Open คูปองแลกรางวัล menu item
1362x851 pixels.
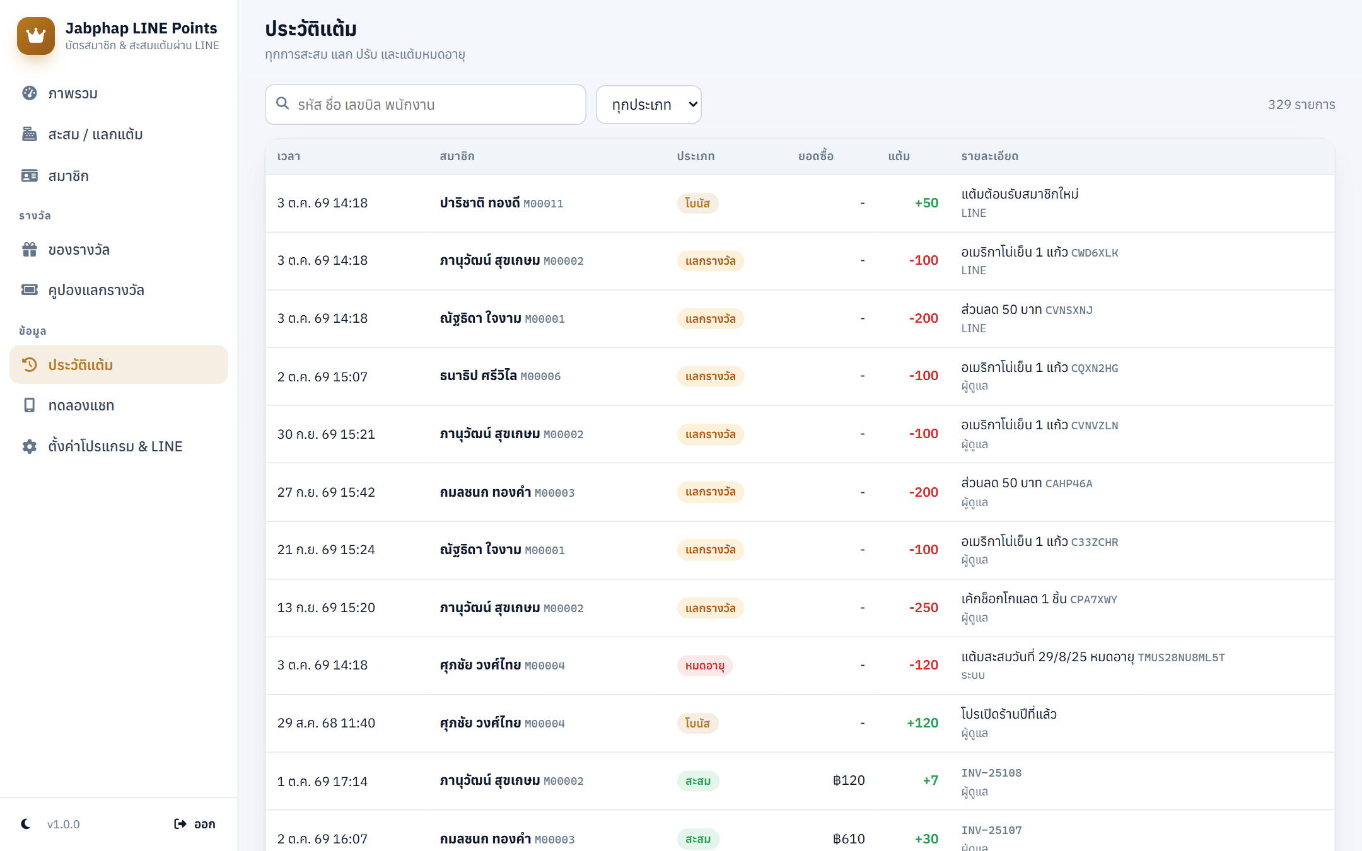tap(119, 290)
